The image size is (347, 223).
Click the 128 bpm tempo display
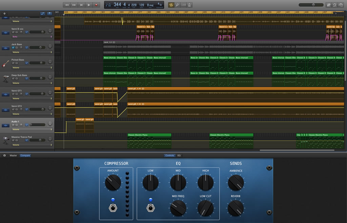coord(142,5)
